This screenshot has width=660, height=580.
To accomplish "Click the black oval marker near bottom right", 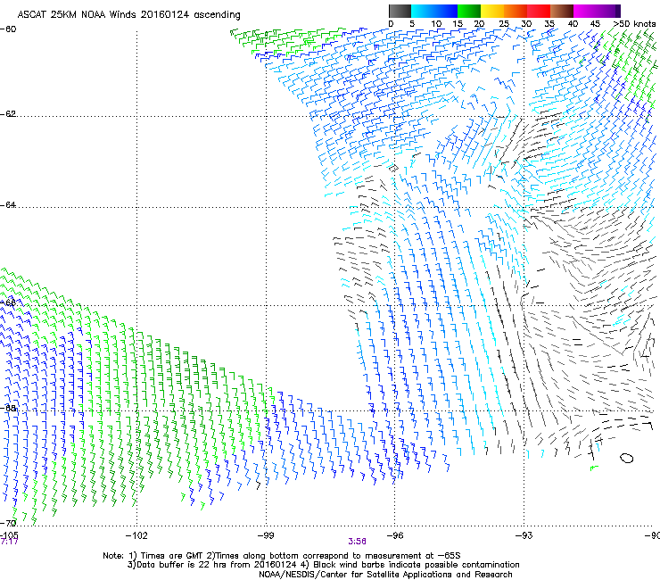I will 626,458.
